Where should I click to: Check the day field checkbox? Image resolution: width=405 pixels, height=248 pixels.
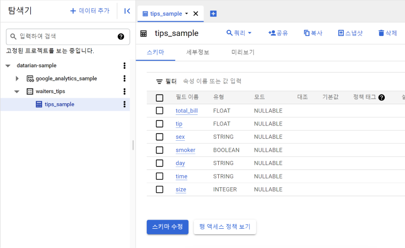(159, 163)
